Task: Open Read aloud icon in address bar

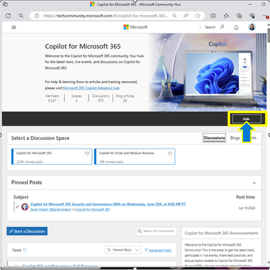Action: [x=186, y=16]
